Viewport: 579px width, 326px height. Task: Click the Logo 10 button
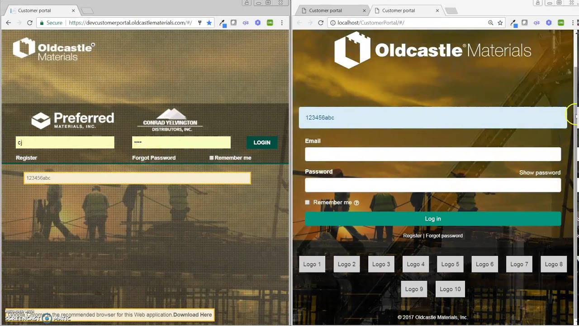click(450, 289)
